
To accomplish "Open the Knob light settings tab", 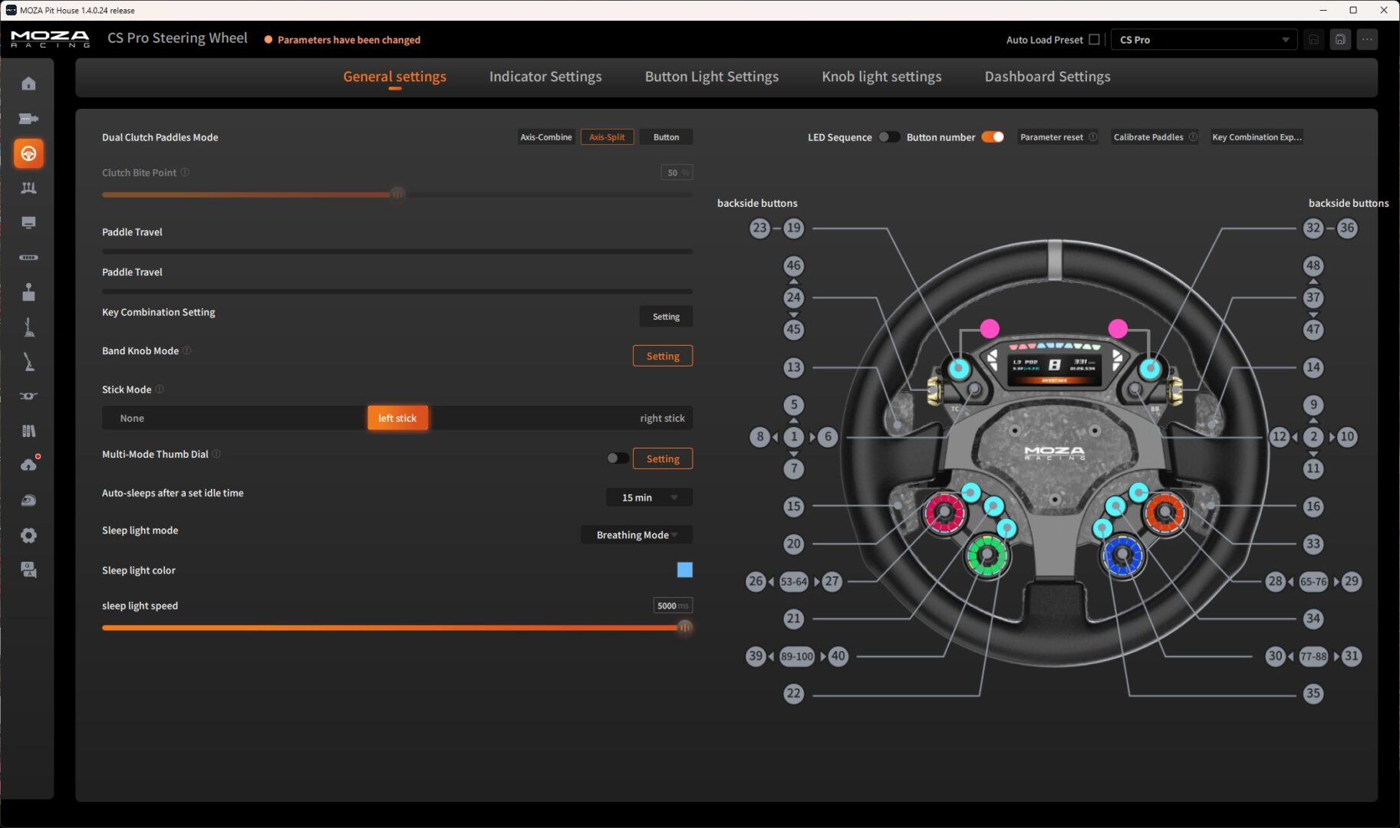I will pyautogui.click(x=881, y=77).
